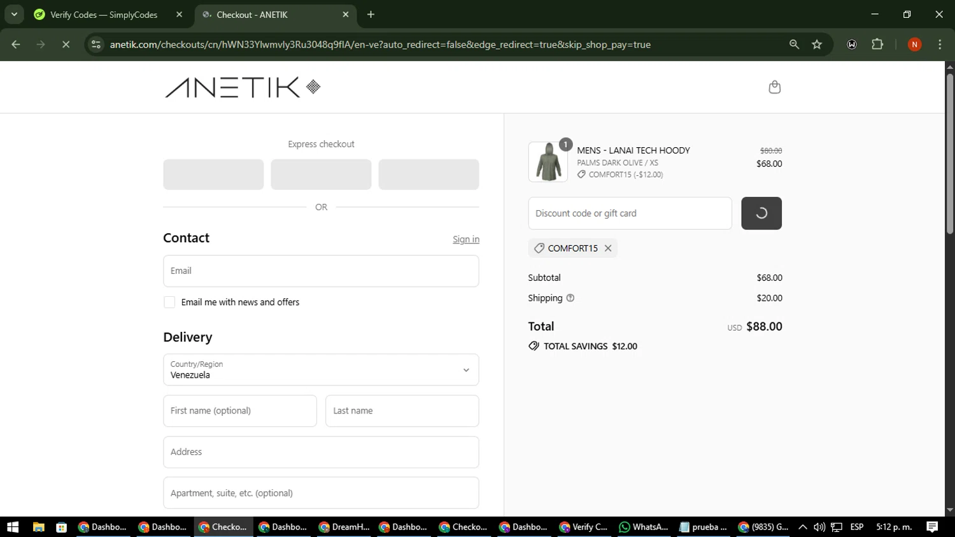The image size is (955, 537).
Task: Click the page vertical scrollbar
Action: pyautogui.click(x=949, y=154)
